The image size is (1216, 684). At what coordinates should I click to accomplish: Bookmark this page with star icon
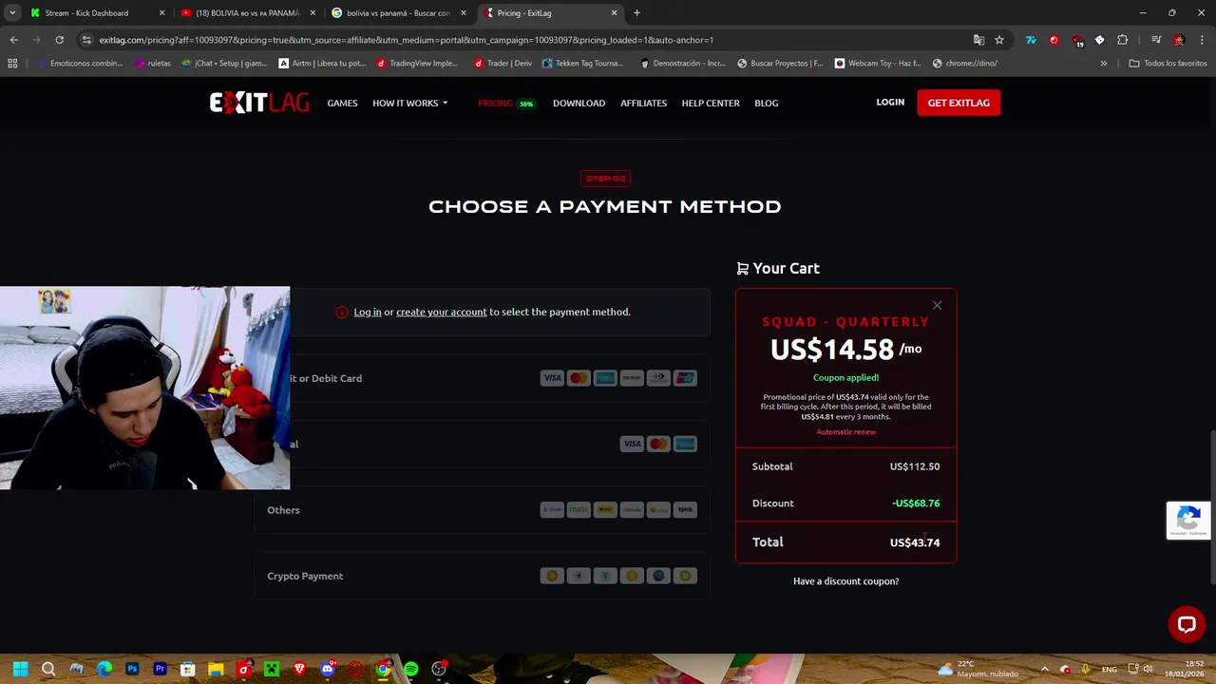(x=999, y=40)
